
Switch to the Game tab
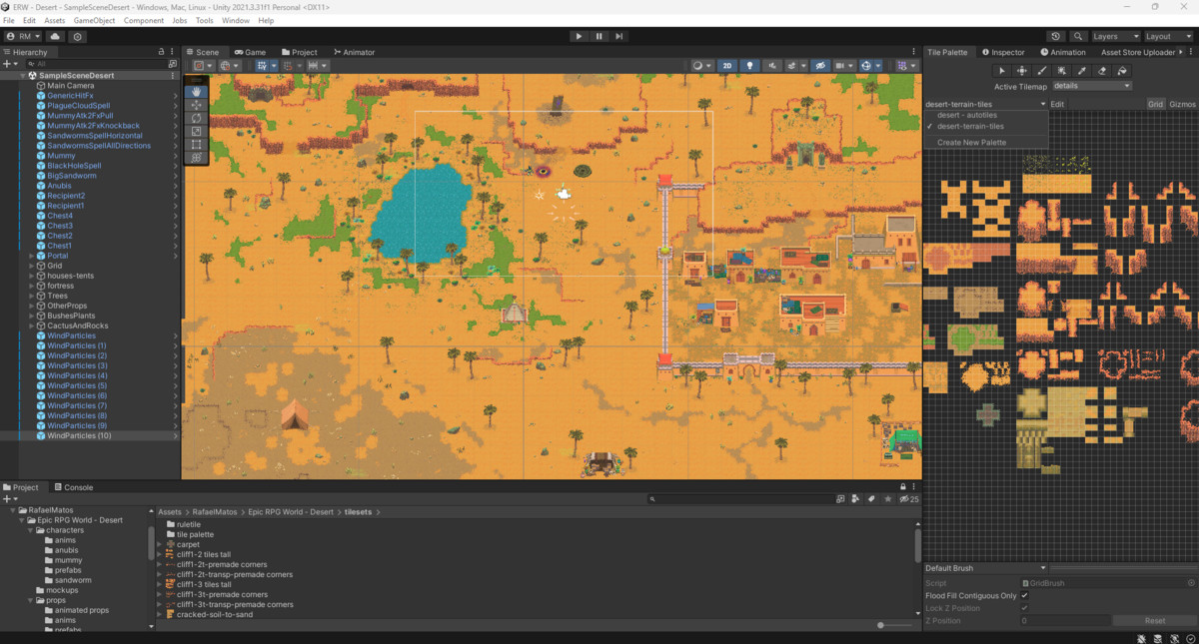[250, 52]
